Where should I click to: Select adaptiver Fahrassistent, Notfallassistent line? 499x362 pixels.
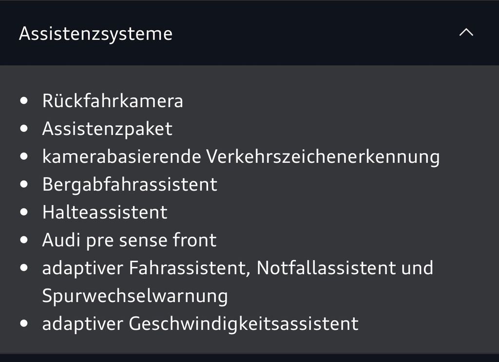(x=237, y=267)
